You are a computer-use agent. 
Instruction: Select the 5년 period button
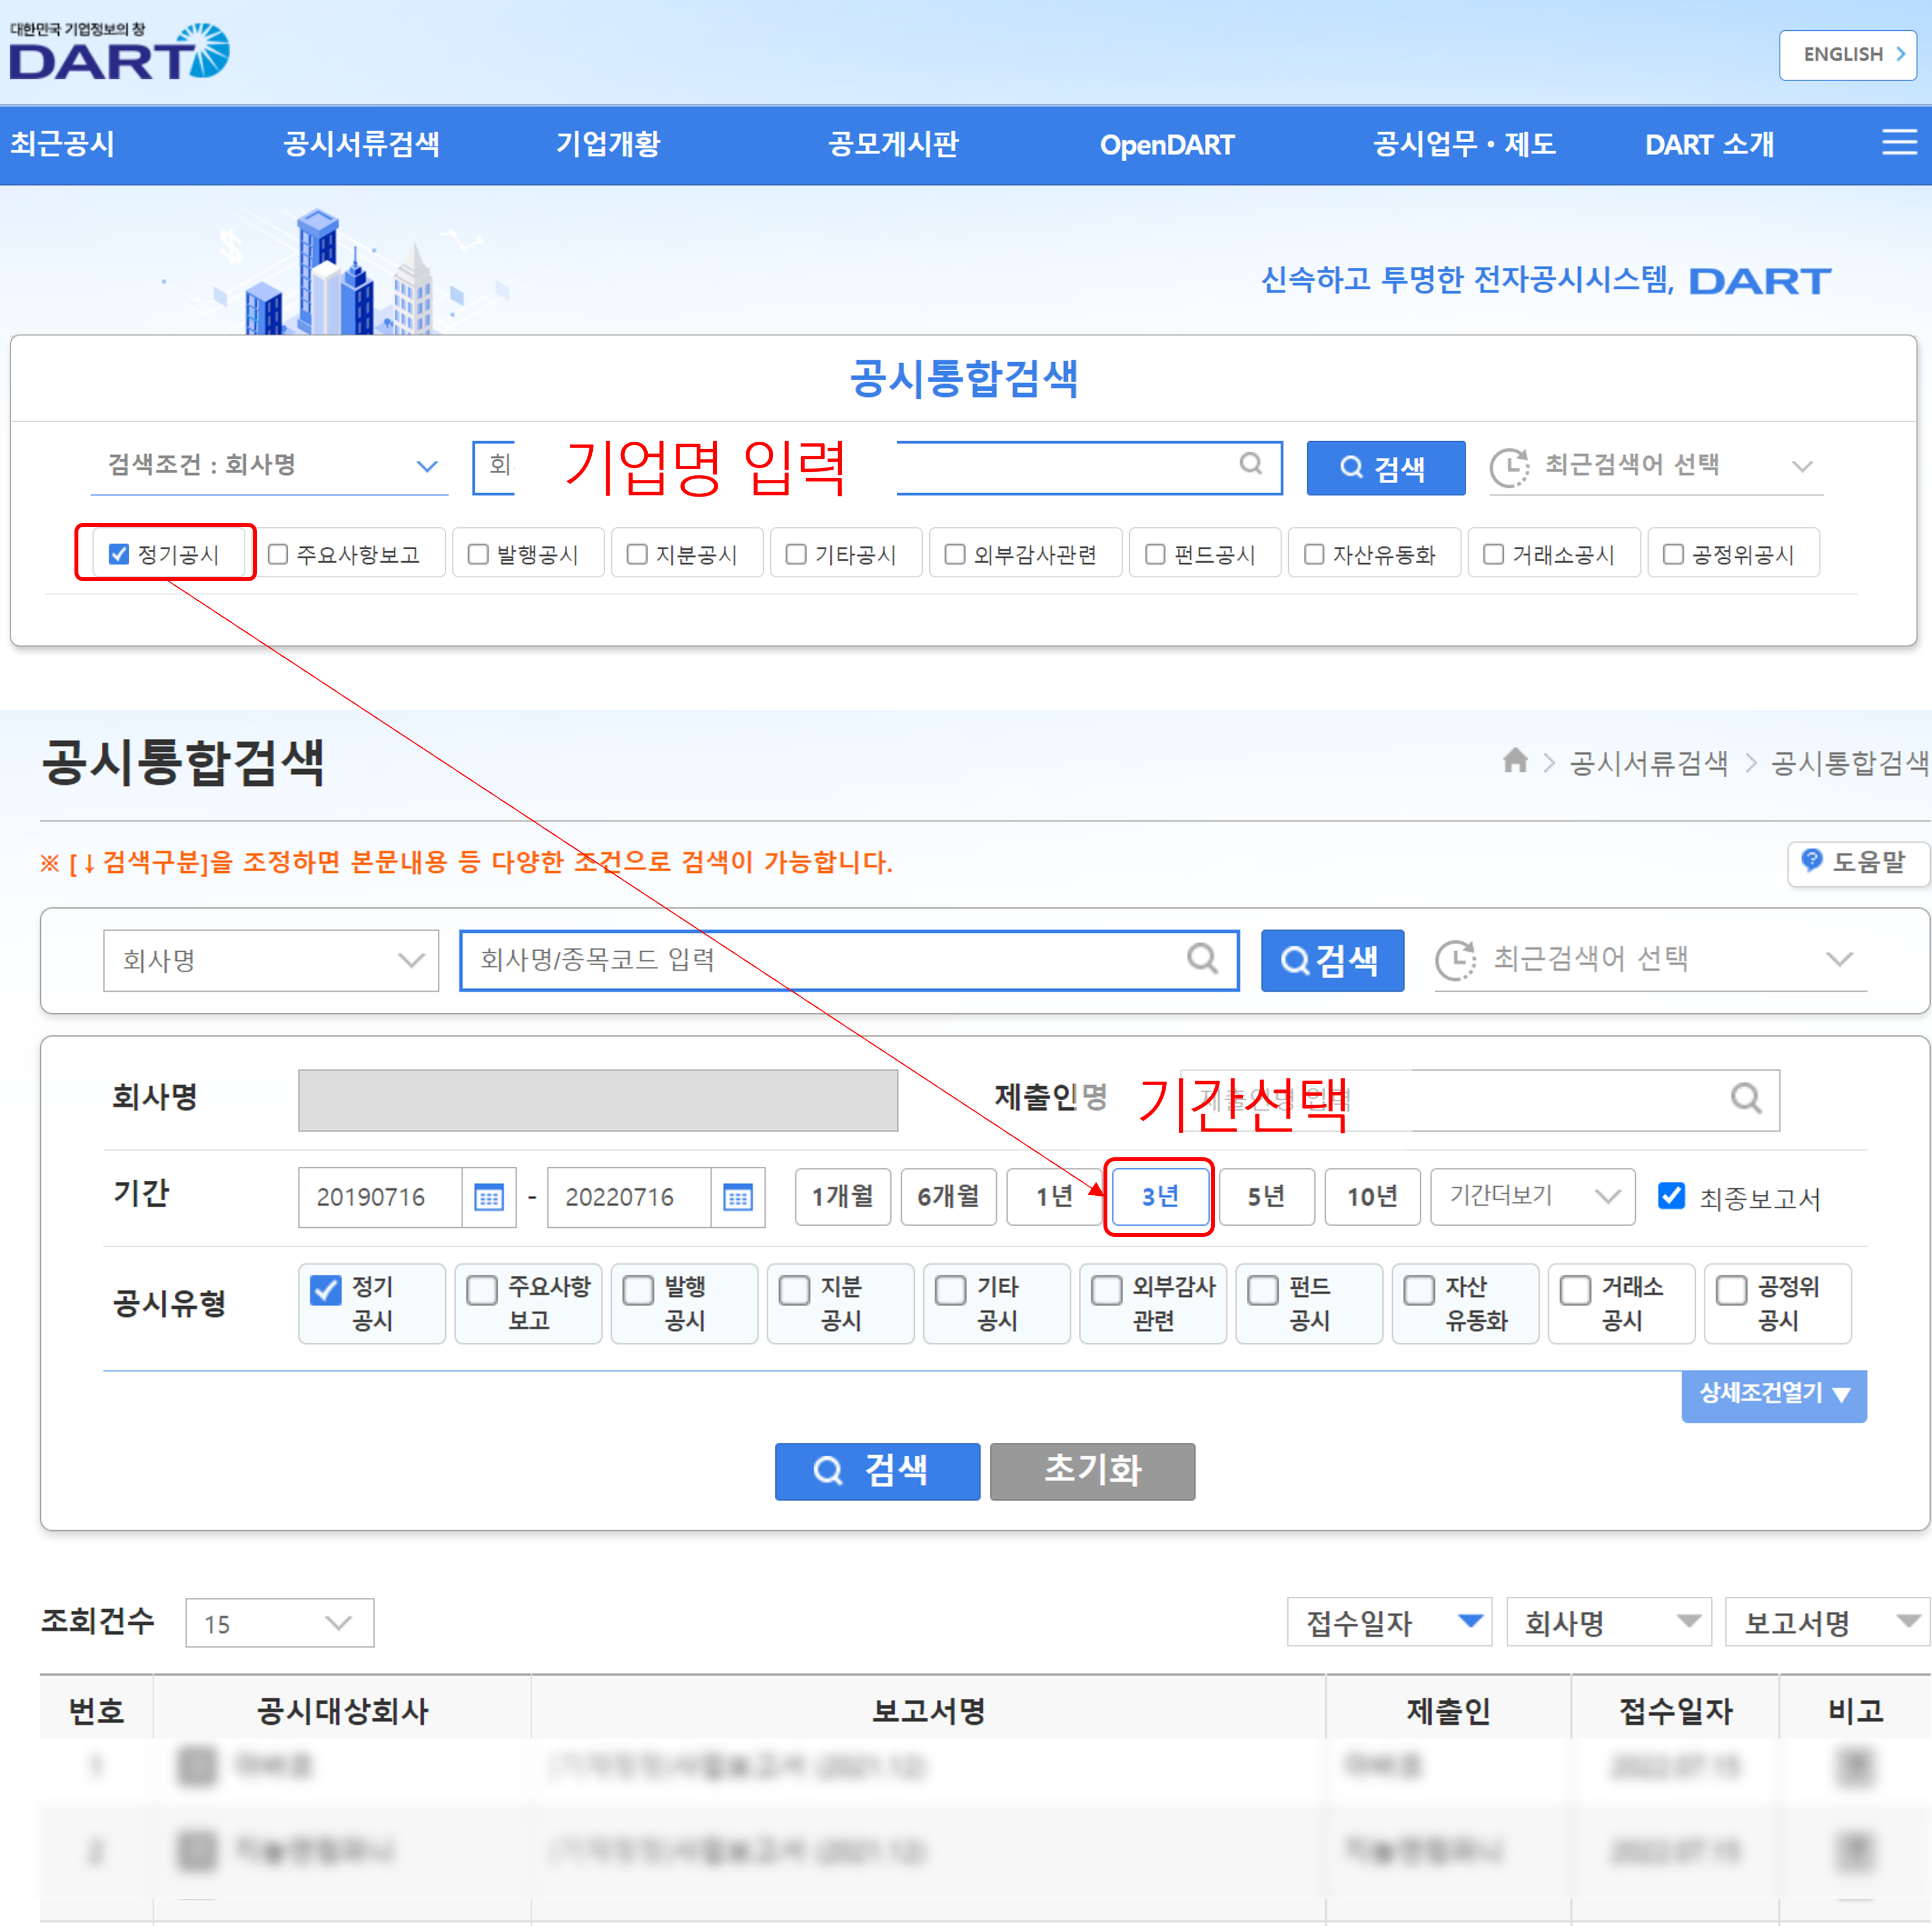[1266, 1197]
